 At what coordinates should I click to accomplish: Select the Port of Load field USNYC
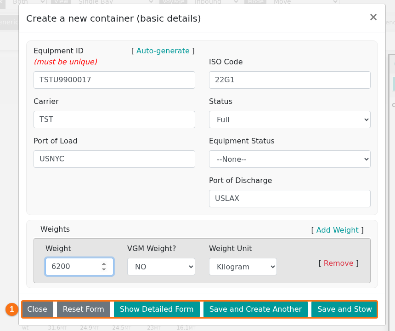pos(114,159)
